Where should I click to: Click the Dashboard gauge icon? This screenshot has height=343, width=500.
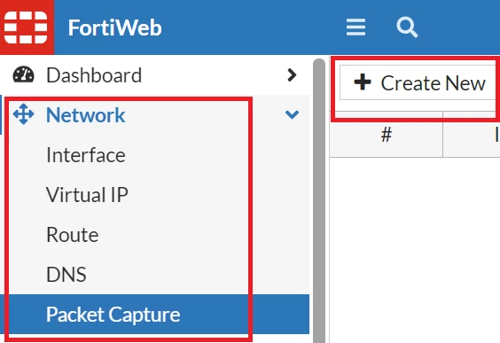point(23,75)
